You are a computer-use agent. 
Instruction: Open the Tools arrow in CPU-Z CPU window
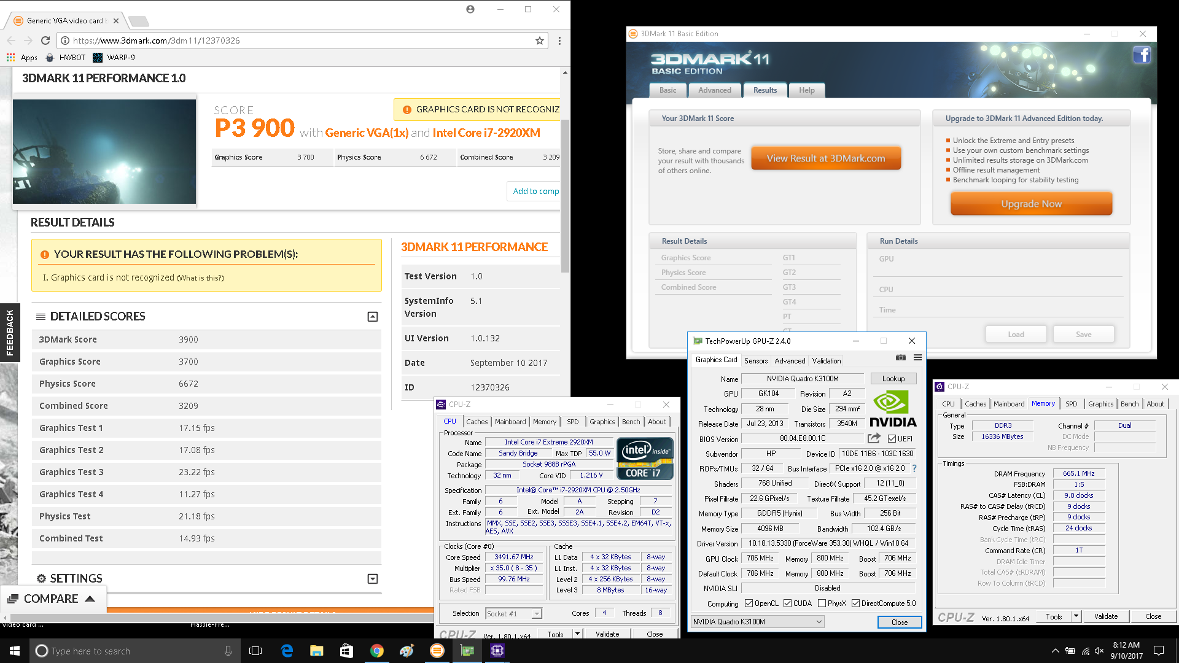tap(577, 634)
